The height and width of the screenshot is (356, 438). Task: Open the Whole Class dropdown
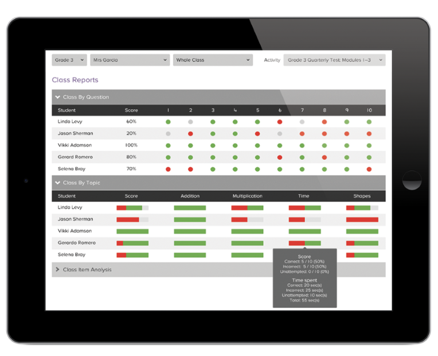(x=213, y=60)
